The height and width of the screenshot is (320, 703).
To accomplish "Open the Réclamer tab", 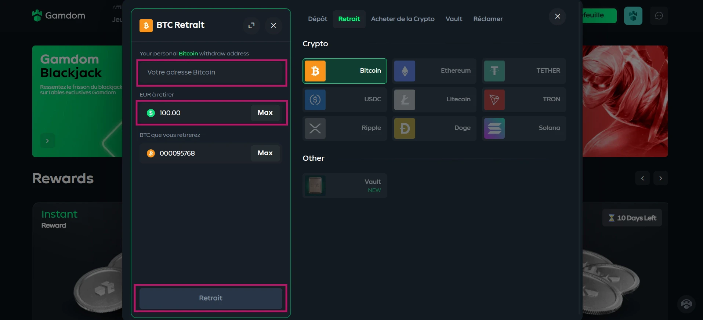I will (488, 19).
